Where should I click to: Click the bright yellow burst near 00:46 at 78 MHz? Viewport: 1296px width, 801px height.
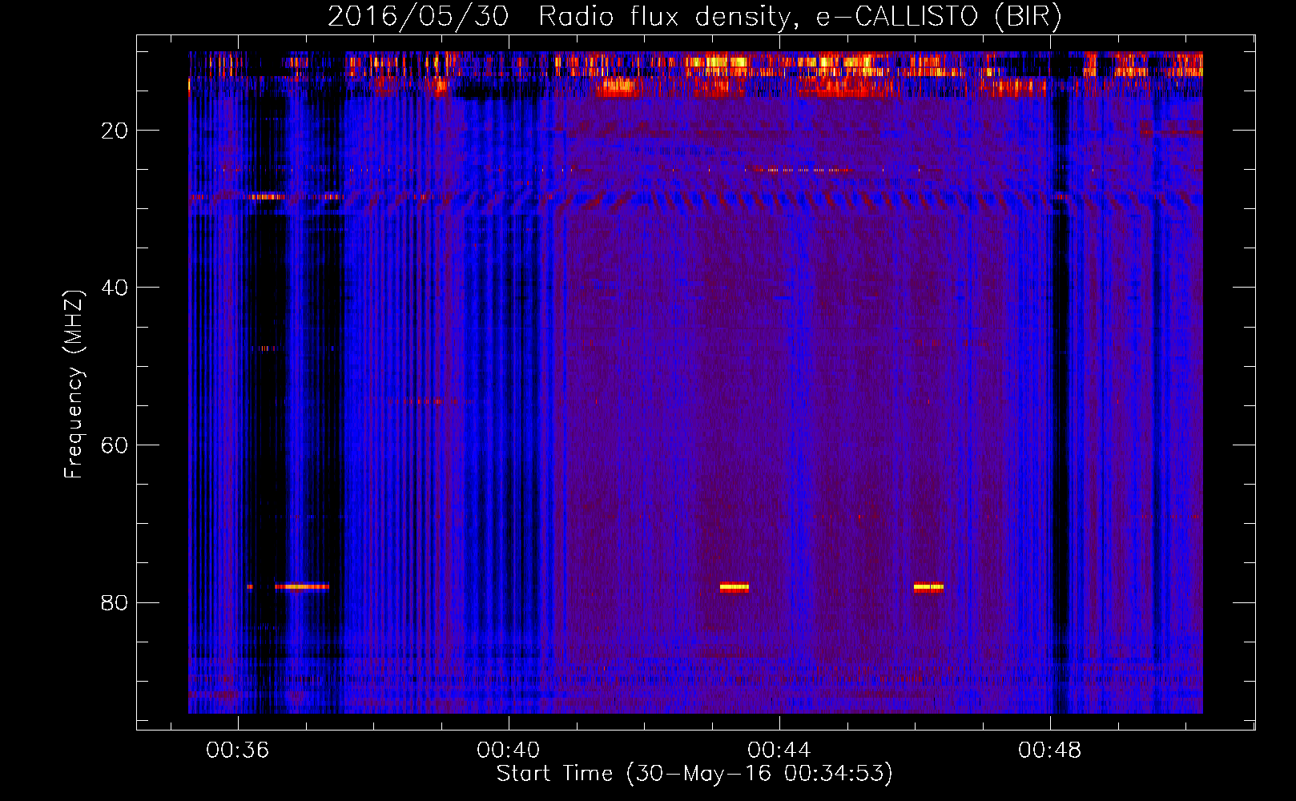[x=928, y=587]
